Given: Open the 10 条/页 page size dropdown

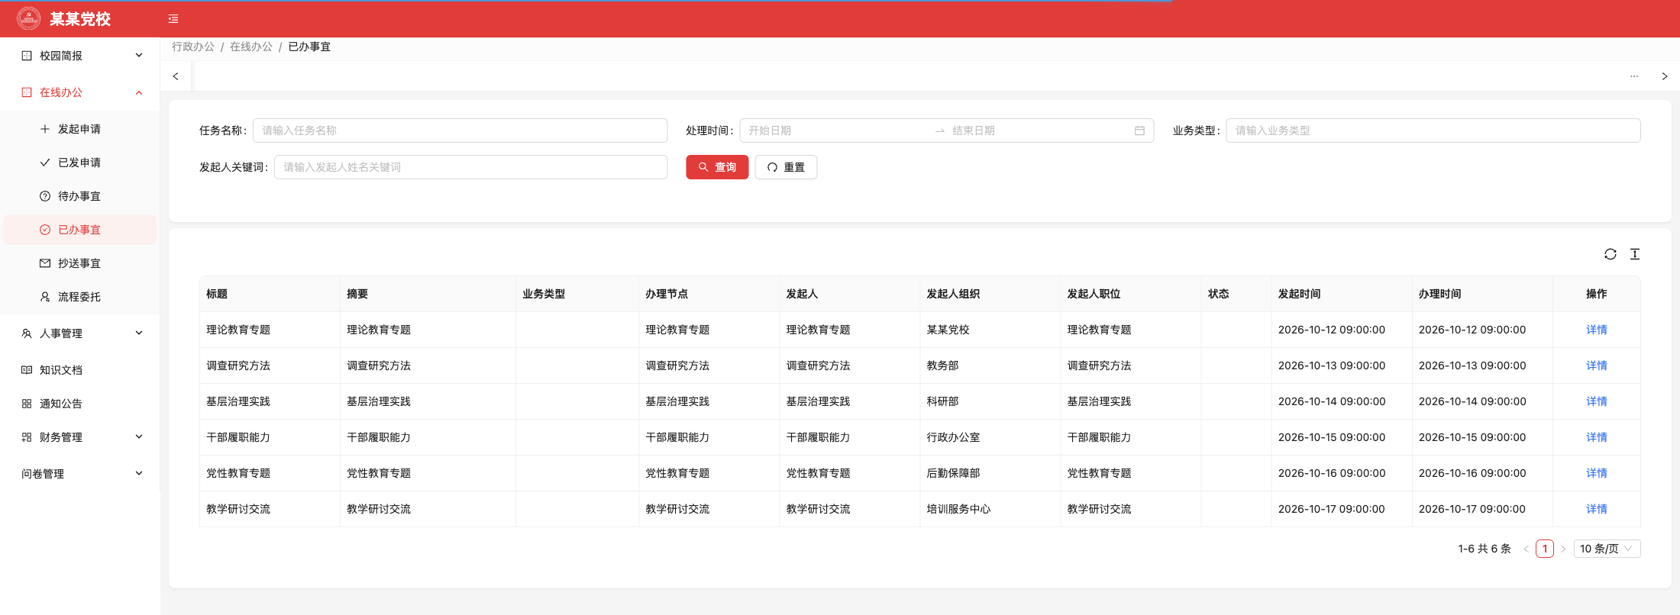Looking at the screenshot, I should pyautogui.click(x=1607, y=549).
